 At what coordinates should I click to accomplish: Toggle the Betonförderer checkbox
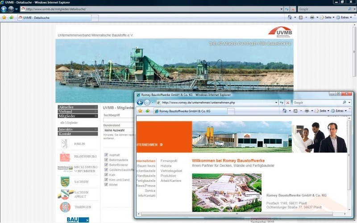[x=106, y=165]
